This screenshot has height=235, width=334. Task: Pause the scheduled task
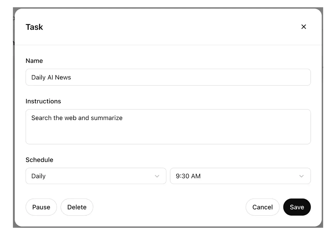41,207
